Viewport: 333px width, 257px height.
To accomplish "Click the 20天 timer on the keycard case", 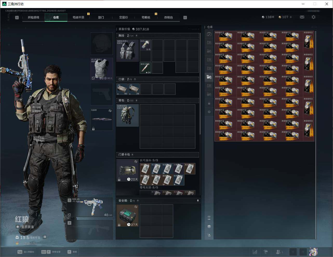I will tap(132, 179).
